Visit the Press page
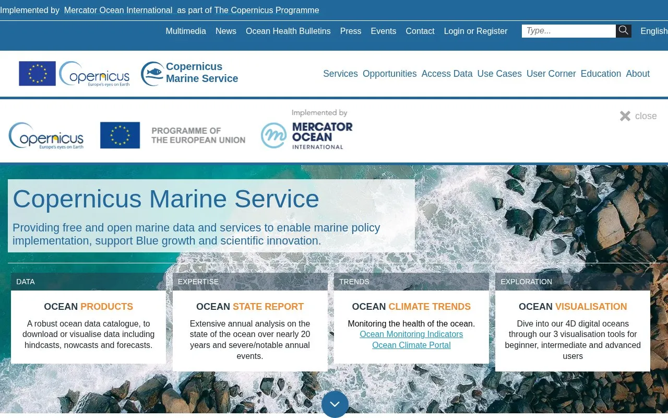The image size is (668, 418). [x=351, y=31]
